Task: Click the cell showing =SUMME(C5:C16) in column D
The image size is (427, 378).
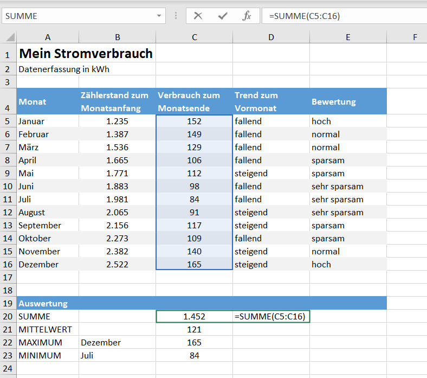Action: 271,316
